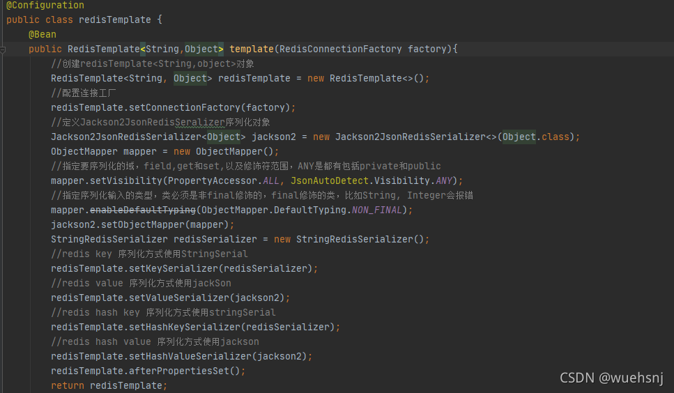Click the template method name
Image resolution: width=674 pixels, height=393 pixels.
(252, 49)
